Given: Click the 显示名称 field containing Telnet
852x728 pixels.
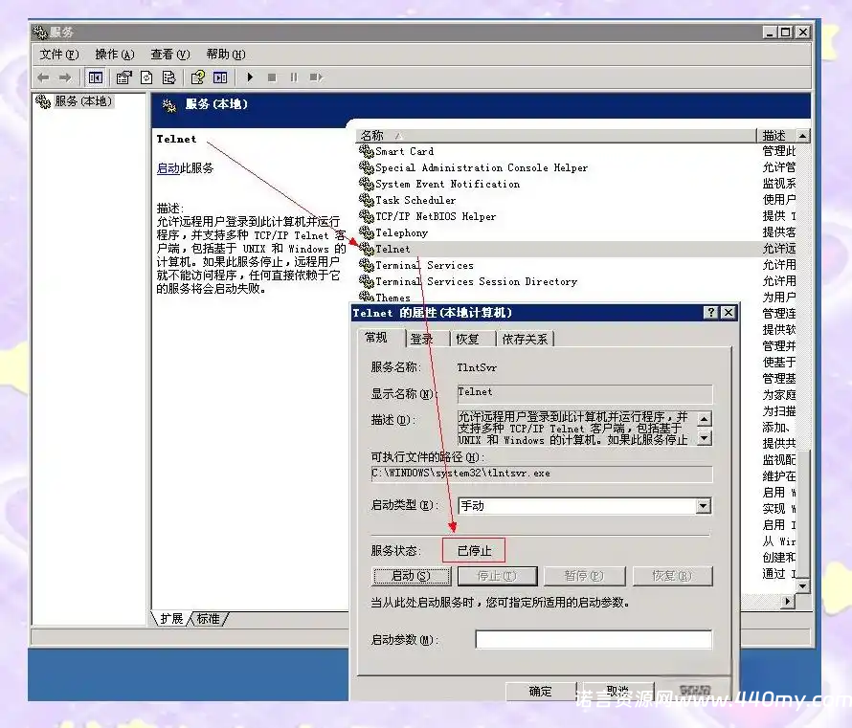Looking at the screenshot, I should (x=585, y=393).
